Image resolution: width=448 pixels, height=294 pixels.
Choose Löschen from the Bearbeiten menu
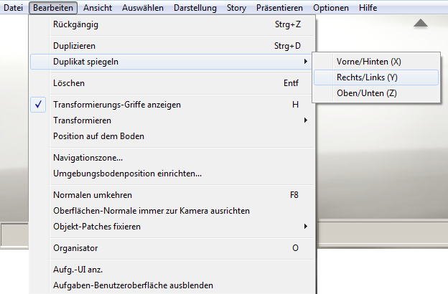[x=172, y=83]
